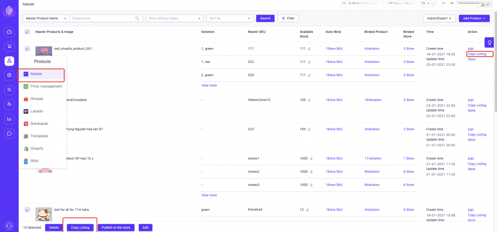This screenshot has height=232, width=497.
Task: Uncheck the test for all 714 row checkbox
Action: click(27, 210)
